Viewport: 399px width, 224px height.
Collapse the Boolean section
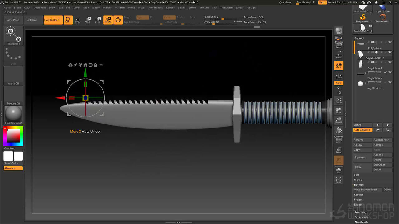pos(359,185)
